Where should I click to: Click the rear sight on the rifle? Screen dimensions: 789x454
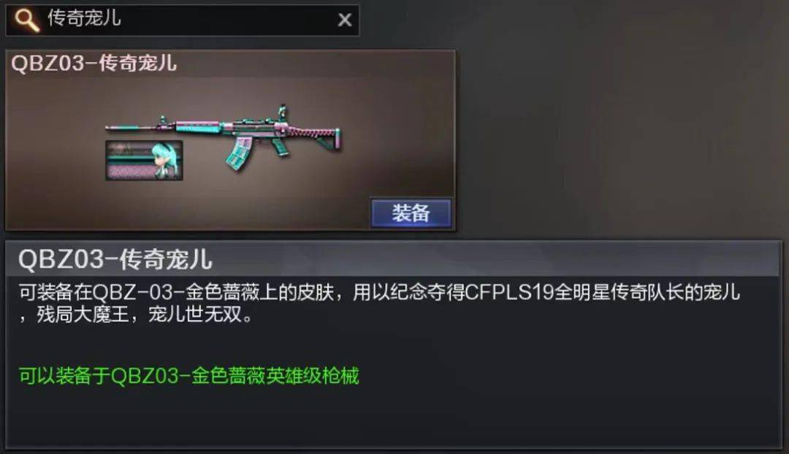(281, 112)
